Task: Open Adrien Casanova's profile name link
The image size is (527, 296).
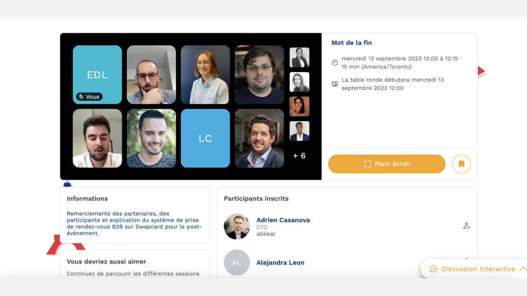Action: point(283,220)
